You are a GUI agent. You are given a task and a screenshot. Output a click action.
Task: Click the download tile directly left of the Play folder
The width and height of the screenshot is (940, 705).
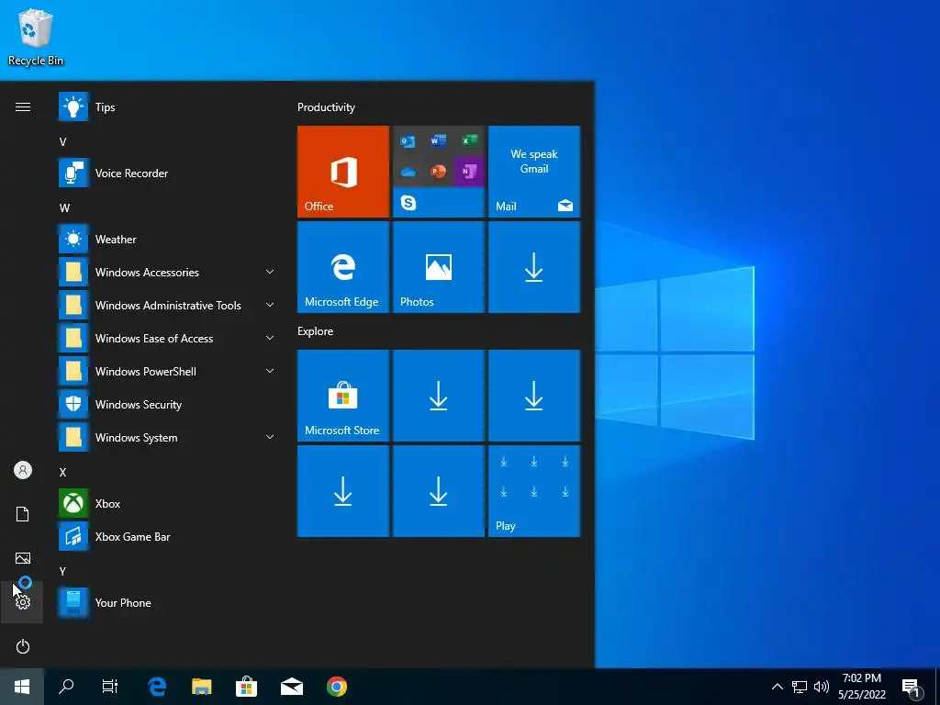tap(438, 491)
